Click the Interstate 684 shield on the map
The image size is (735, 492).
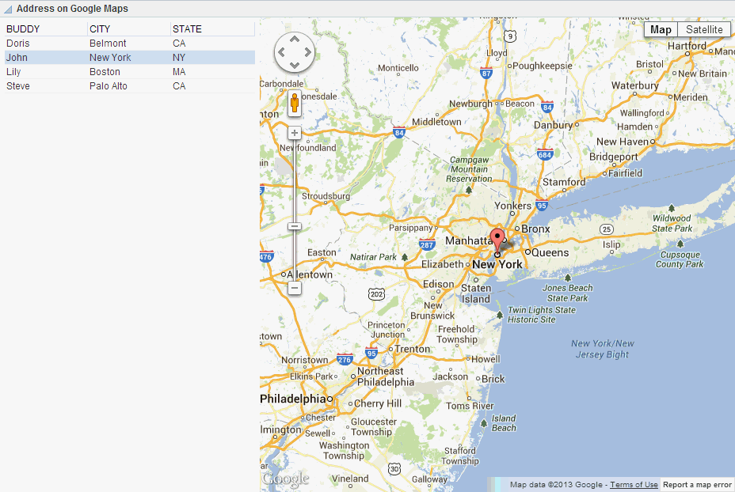545,154
